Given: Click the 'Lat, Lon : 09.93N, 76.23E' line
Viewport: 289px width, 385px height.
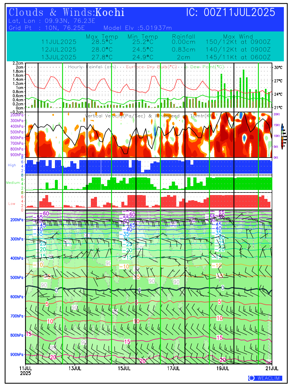Looking at the screenshot, I should (x=52, y=21).
